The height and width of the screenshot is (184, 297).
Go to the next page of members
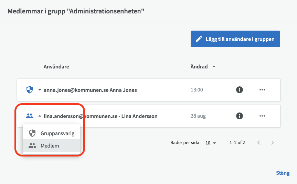(x=272, y=142)
